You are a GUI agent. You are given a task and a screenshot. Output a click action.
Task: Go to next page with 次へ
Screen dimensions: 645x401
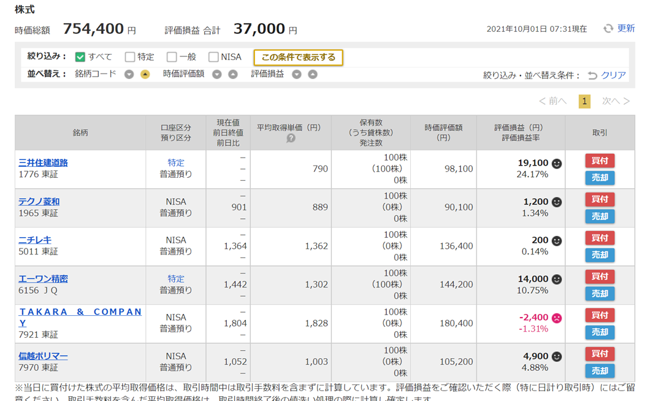point(616,101)
